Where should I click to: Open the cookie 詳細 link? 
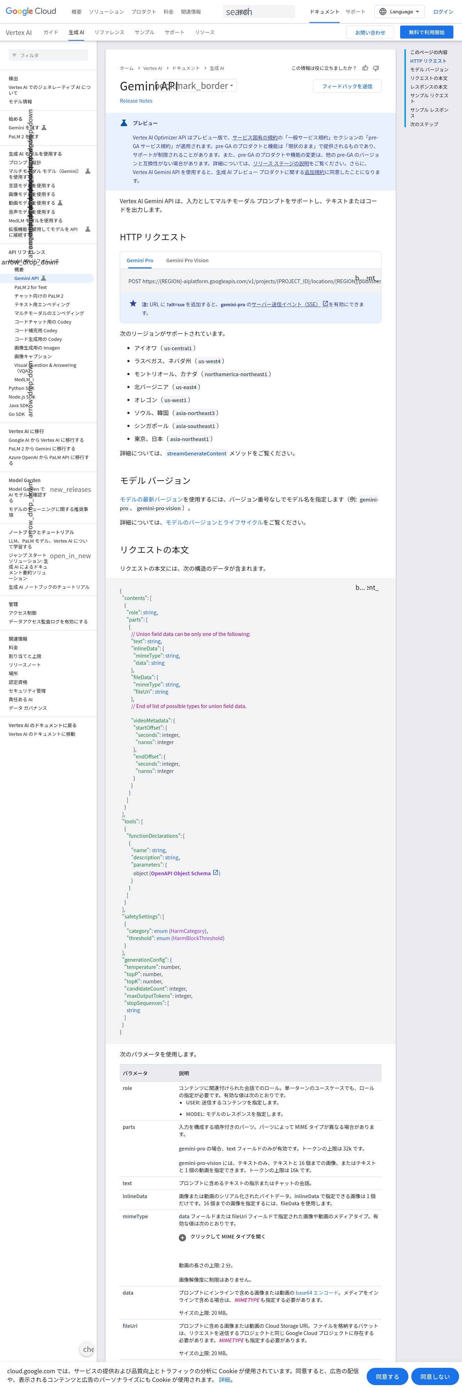[x=224, y=1380]
